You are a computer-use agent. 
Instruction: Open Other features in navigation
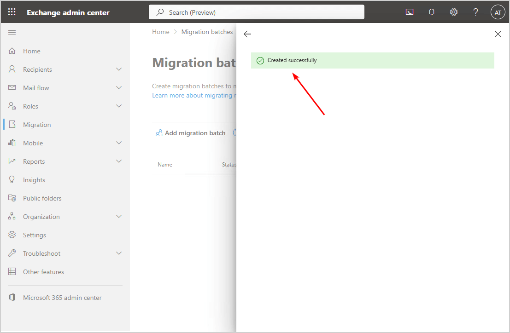[x=43, y=272]
